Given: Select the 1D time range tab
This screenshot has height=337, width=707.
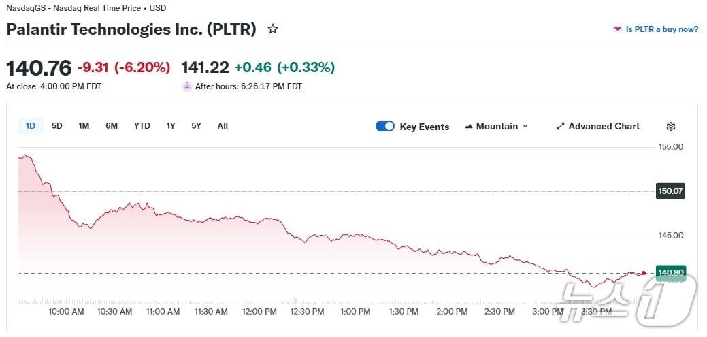Looking at the screenshot, I should 31,126.
